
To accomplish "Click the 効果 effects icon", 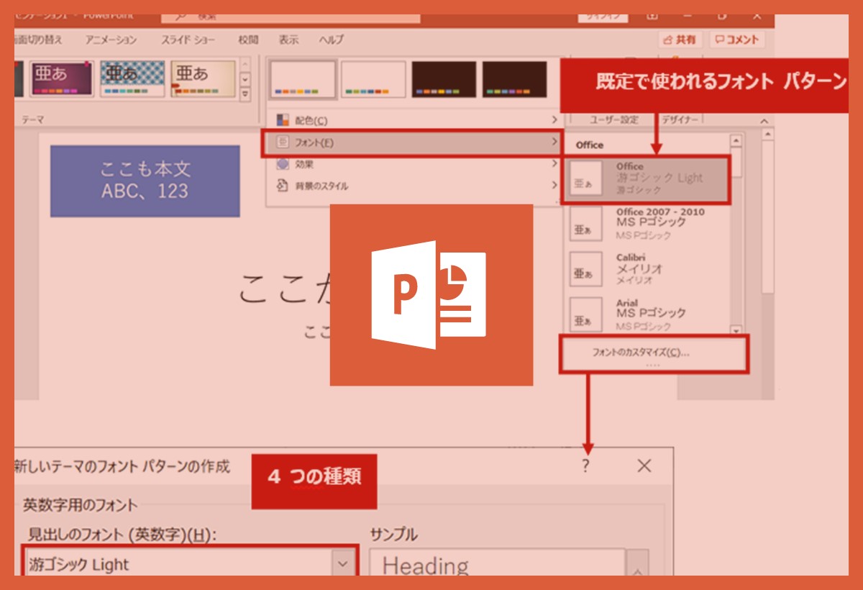I will [283, 164].
